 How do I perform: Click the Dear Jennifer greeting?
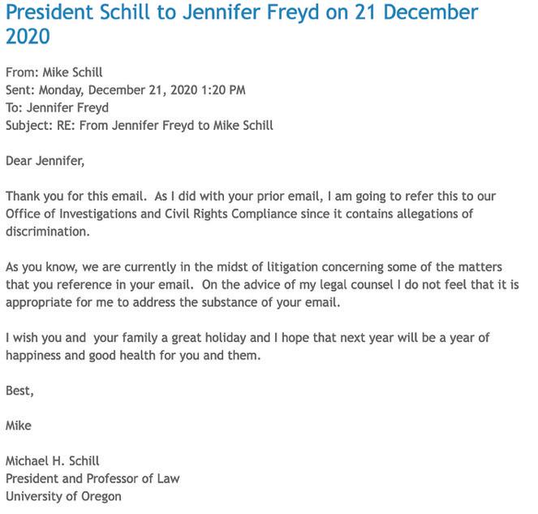click(x=45, y=161)
